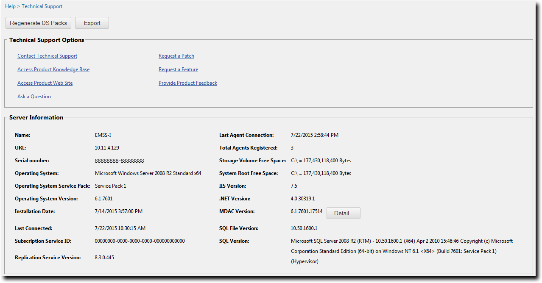Open the MDAC Version Detail button

343,213
